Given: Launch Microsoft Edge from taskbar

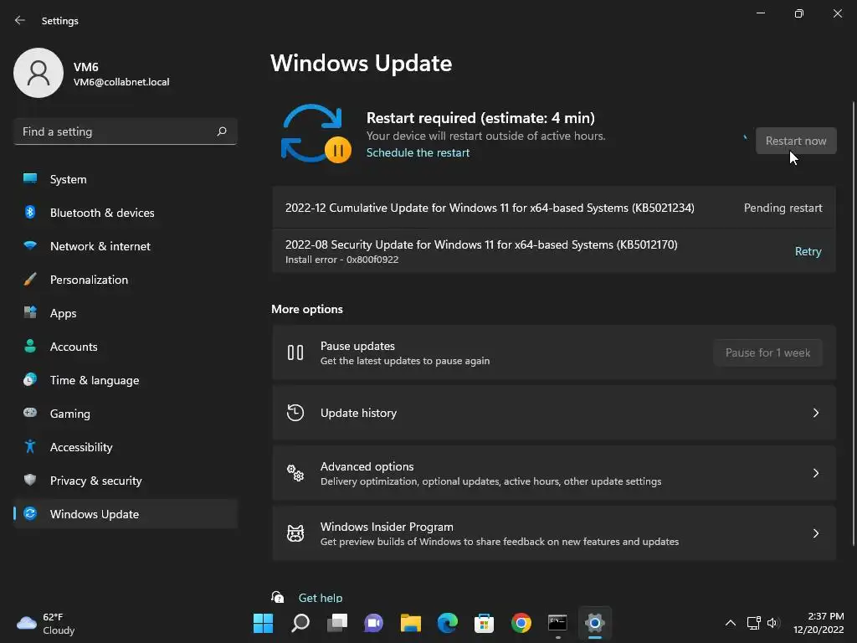Looking at the screenshot, I should 447,623.
